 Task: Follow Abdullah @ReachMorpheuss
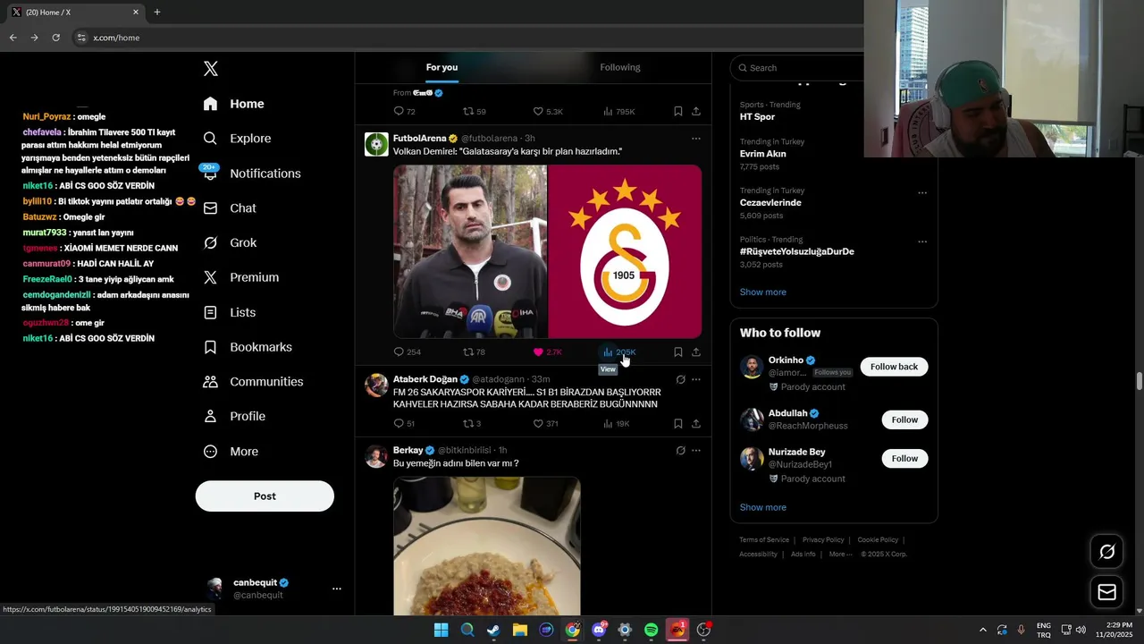tap(904, 419)
